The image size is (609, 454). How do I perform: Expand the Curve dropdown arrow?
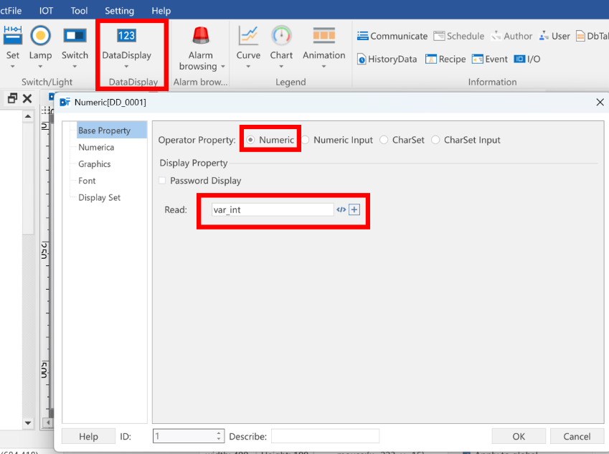point(248,67)
